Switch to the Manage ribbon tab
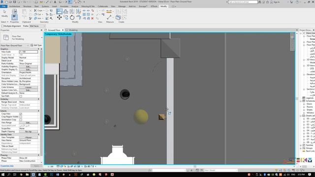Screen dimensions: 315x177 tap(122, 6)
